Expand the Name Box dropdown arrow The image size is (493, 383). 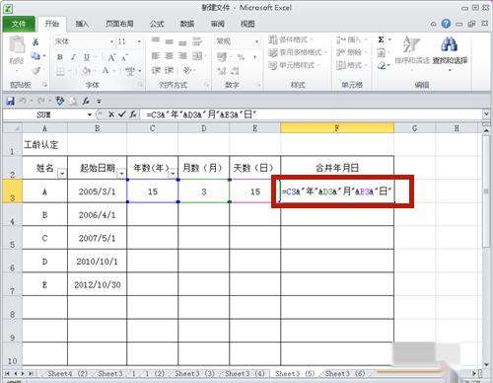pos(89,115)
